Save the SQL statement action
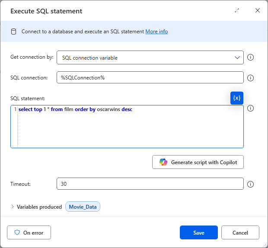The image size is (268, 248). (199, 232)
